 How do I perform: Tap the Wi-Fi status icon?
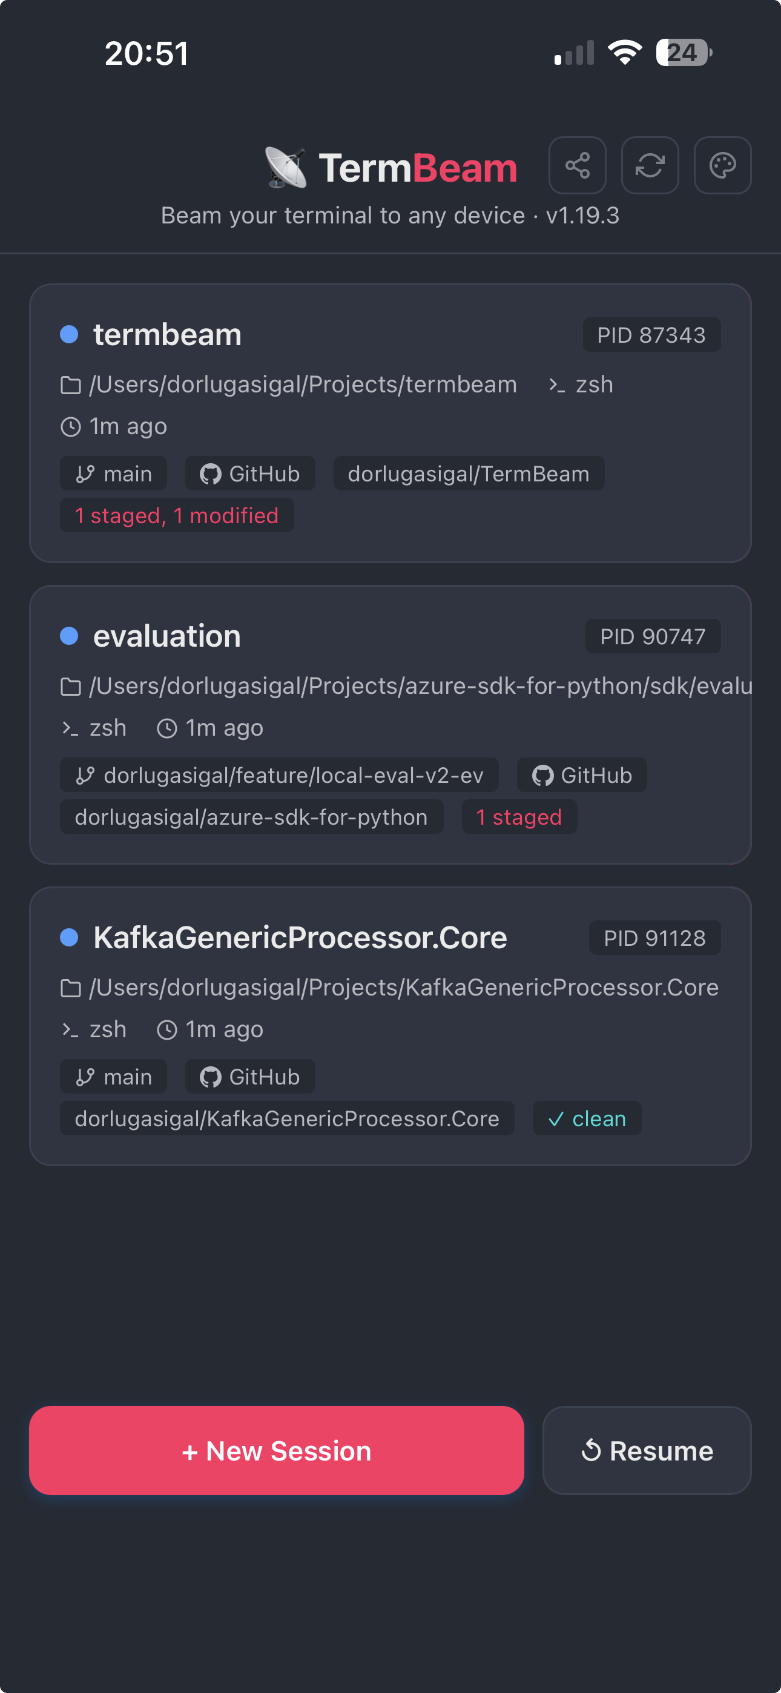click(625, 53)
